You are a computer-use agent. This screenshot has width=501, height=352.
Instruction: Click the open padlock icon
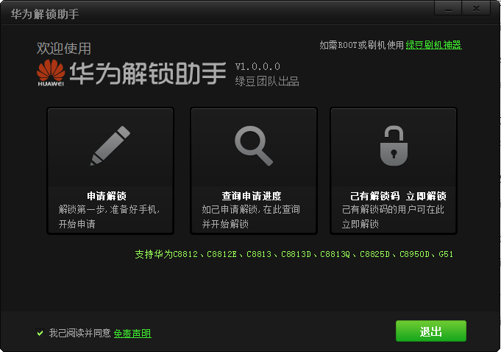394,146
